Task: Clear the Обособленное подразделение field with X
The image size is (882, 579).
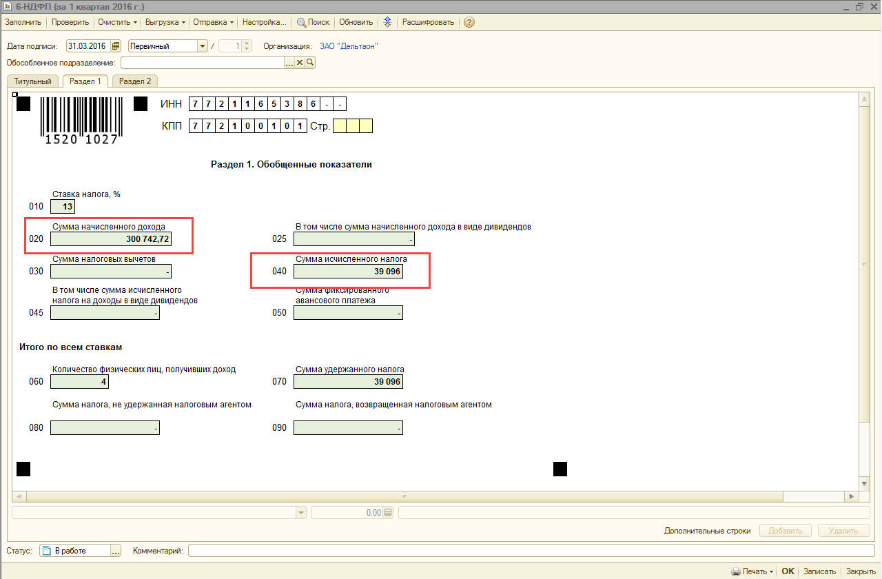Action: [x=300, y=63]
